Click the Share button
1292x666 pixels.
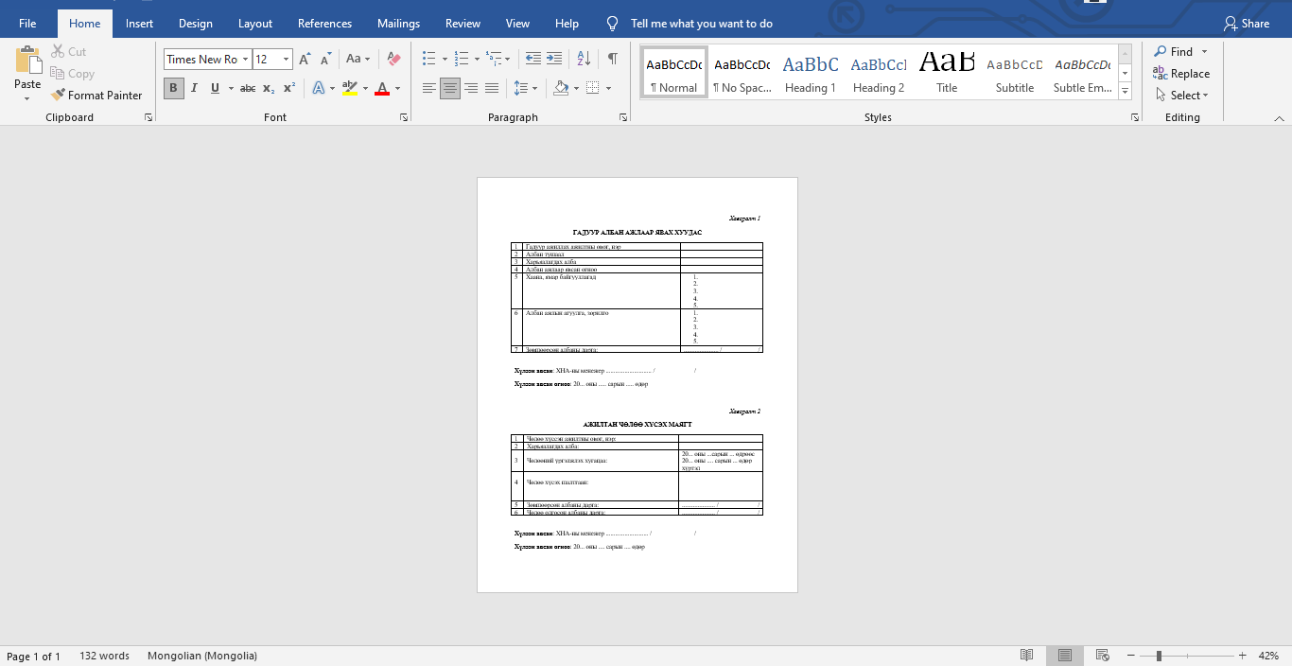(x=1246, y=24)
